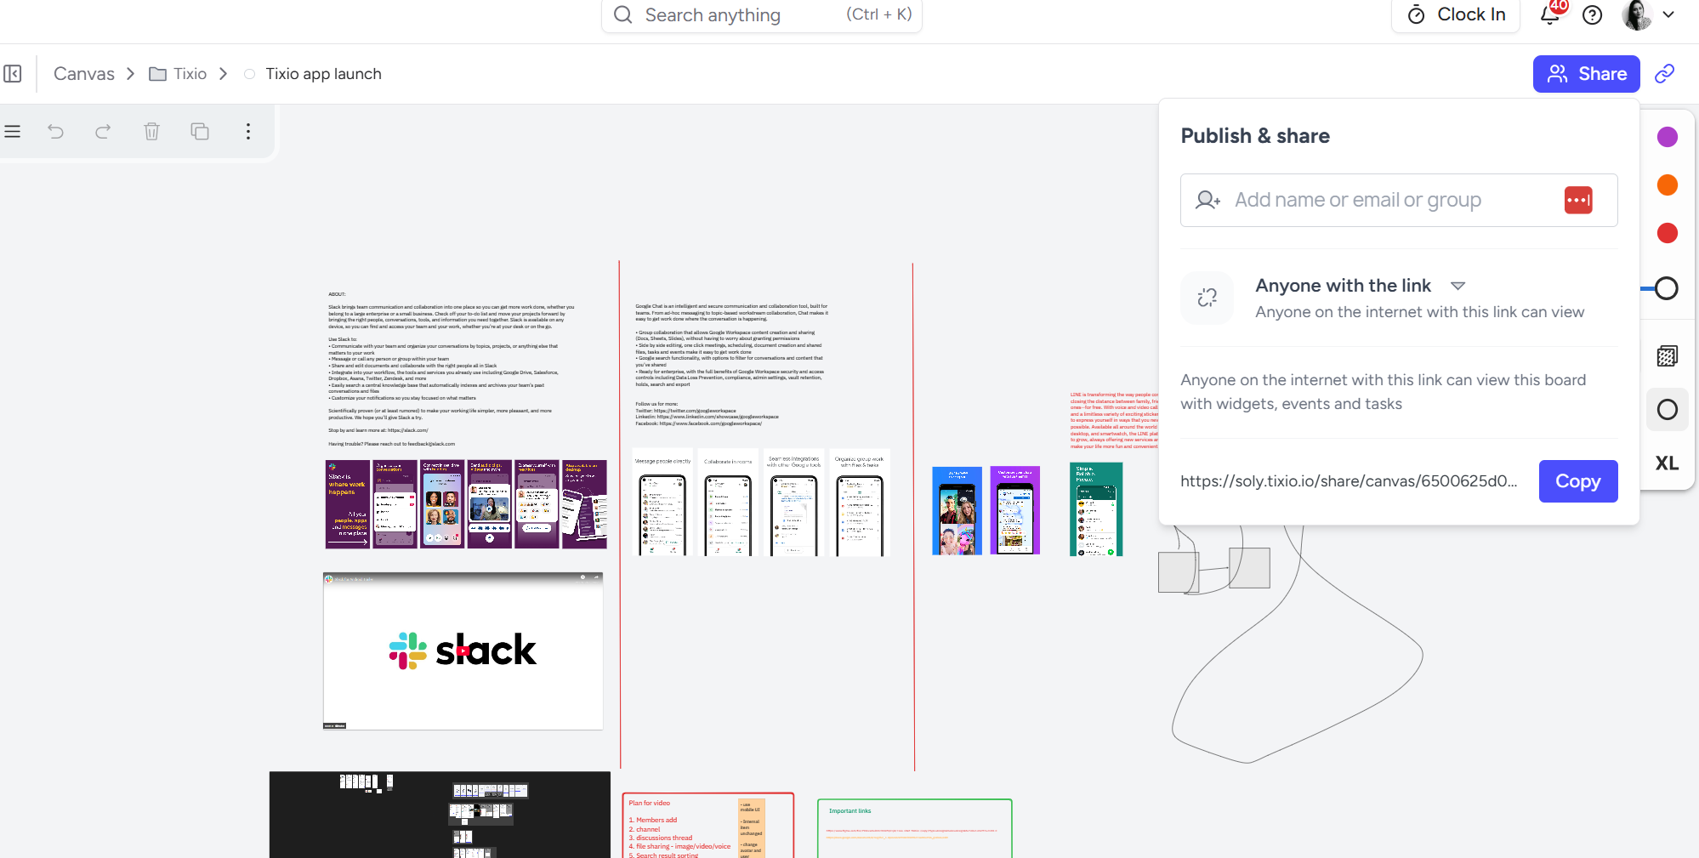Pick the purple color swatch

tap(1668, 137)
